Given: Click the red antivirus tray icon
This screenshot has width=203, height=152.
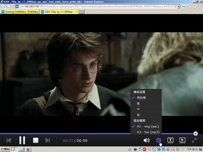Looking at the screenshot, I should pyautogui.click(x=144, y=150).
